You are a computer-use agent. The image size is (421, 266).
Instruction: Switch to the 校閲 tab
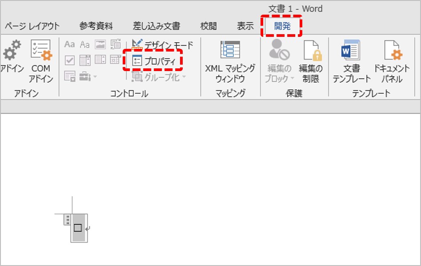(x=208, y=26)
